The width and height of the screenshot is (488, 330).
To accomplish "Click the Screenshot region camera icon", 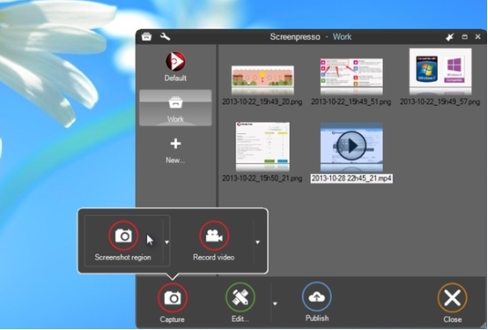I will click(123, 236).
